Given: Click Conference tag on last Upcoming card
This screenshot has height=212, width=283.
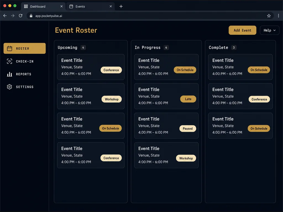Looking at the screenshot, I should coord(111,158).
